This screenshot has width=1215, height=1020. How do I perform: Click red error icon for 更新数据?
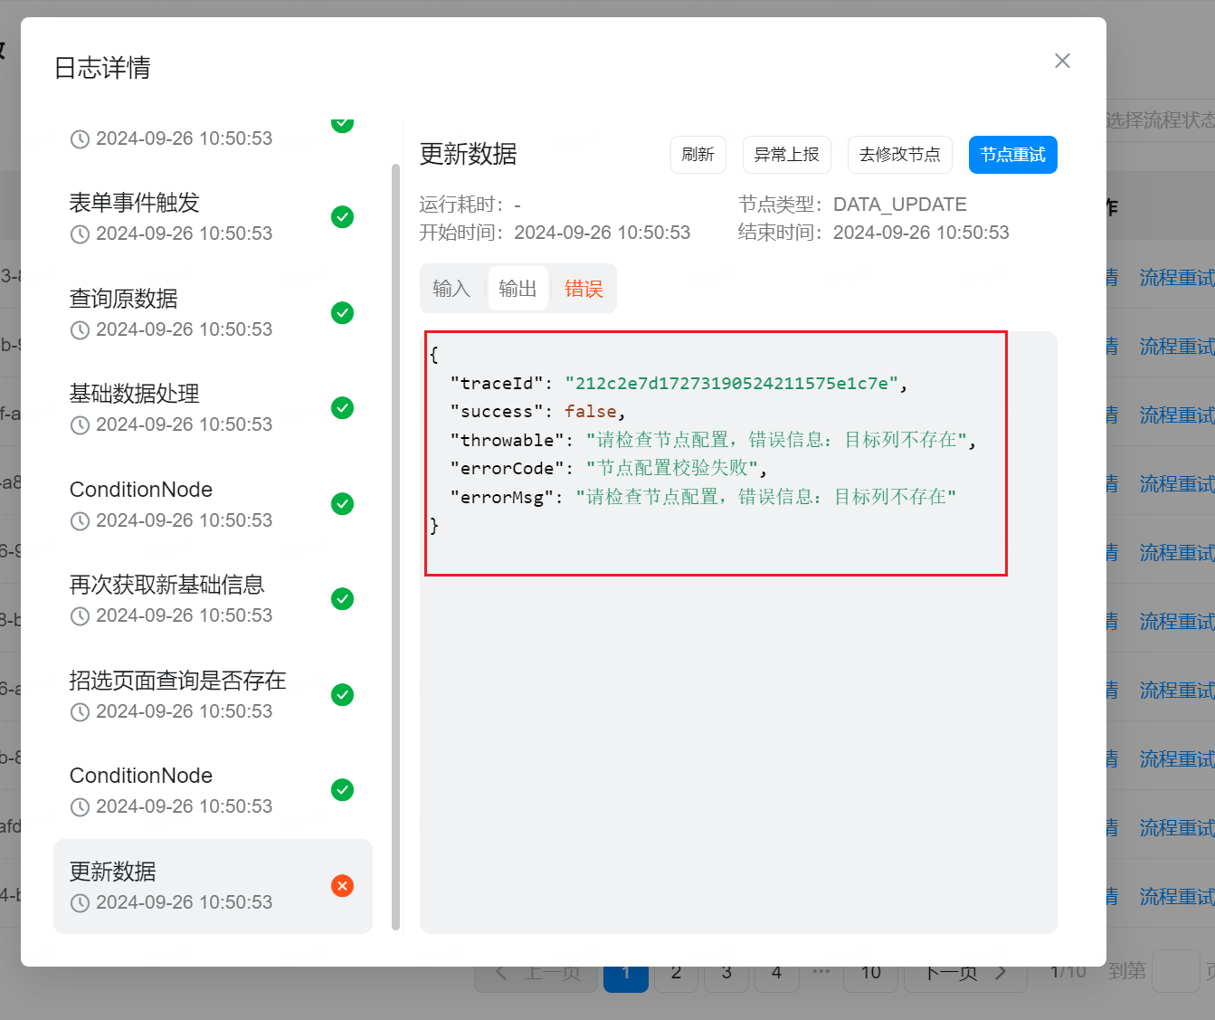coord(342,886)
